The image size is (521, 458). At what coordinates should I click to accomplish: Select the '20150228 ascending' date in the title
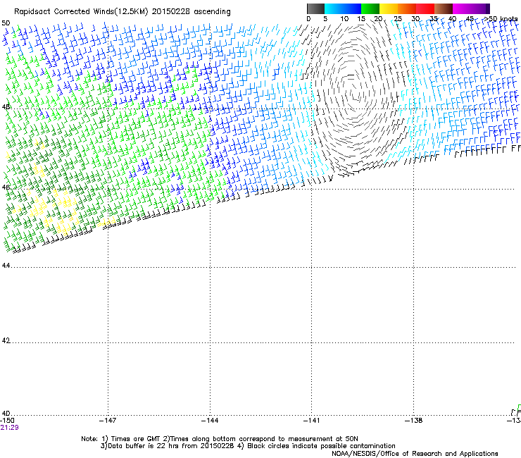tap(191, 12)
